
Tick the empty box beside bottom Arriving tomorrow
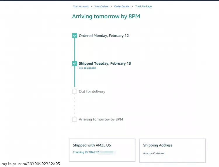[x=74, y=119]
